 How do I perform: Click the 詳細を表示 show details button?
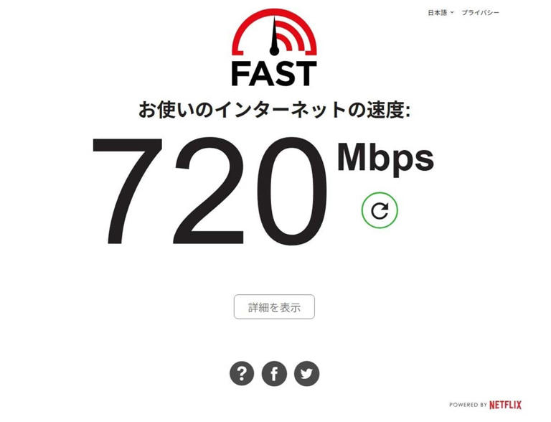click(274, 307)
